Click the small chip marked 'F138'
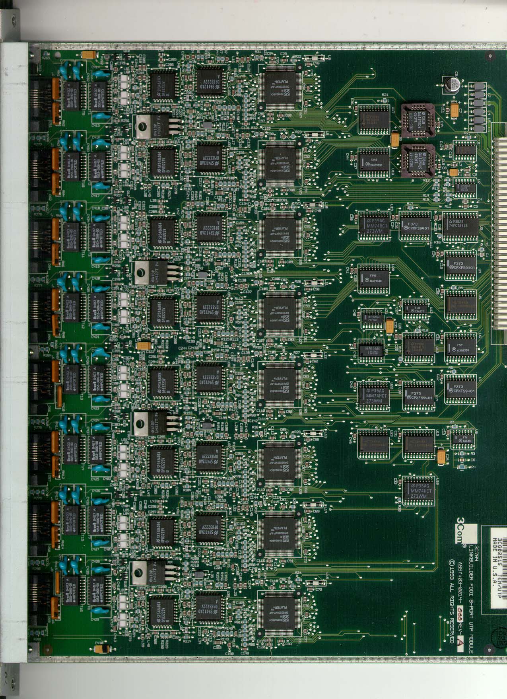 pyautogui.click(x=416, y=310)
